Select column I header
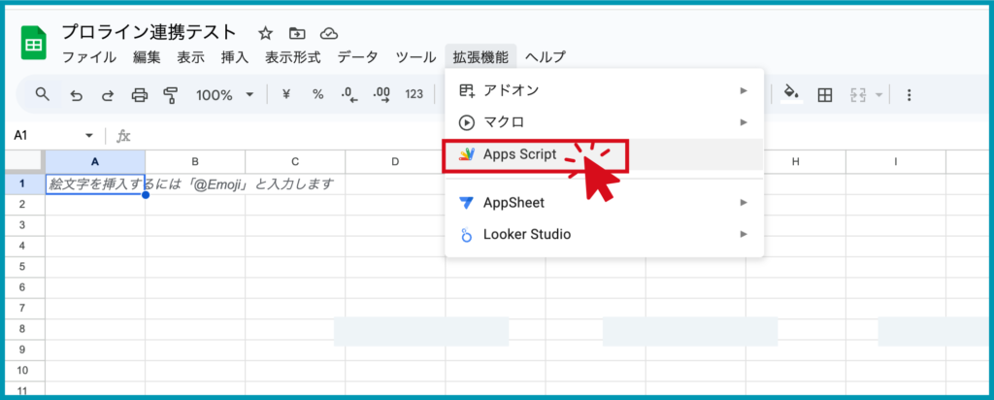994x400 pixels. (896, 161)
